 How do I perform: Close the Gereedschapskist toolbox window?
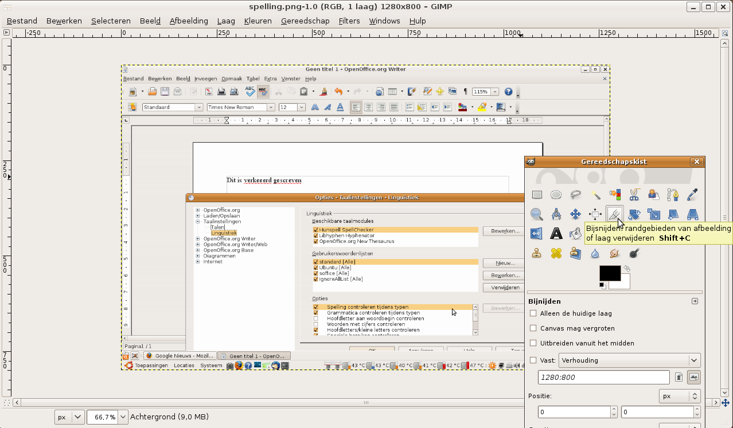click(x=696, y=162)
